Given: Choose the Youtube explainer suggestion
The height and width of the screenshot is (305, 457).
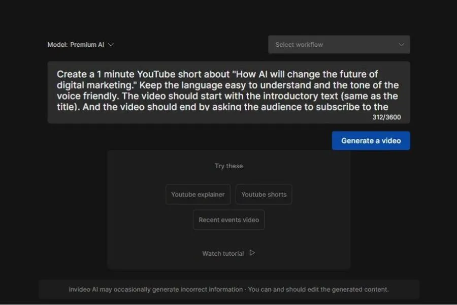Looking at the screenshot, I should tap(198, 194).
